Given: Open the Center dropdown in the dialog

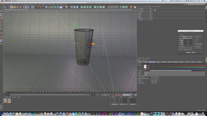Looking at the screenshot, I should 187,38.
